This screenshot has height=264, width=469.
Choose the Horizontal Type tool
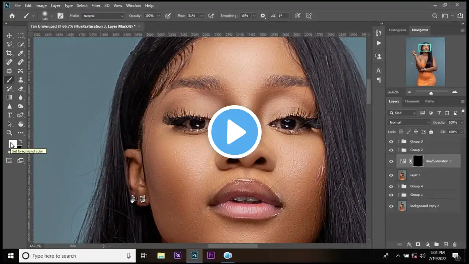pos(10,115)
